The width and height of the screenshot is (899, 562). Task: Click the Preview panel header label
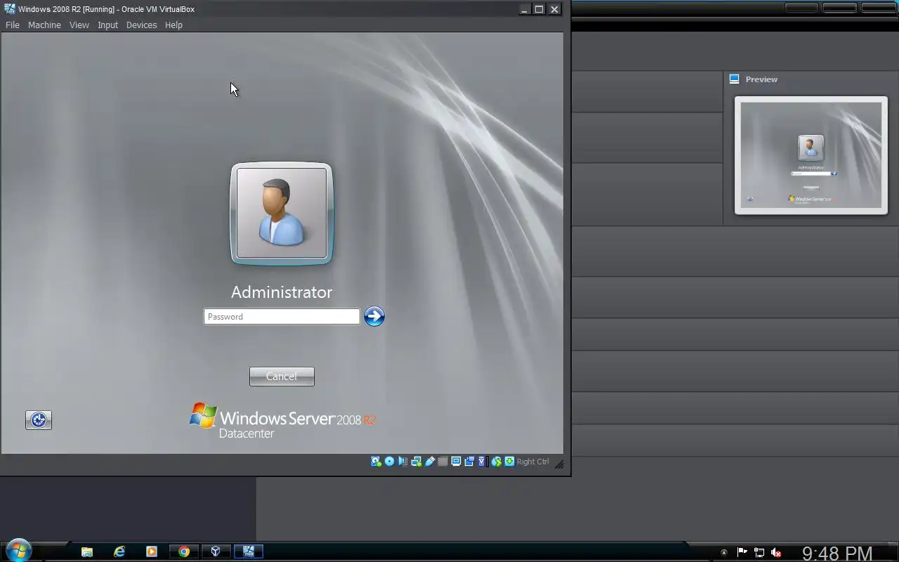click(x=761, y=79)
